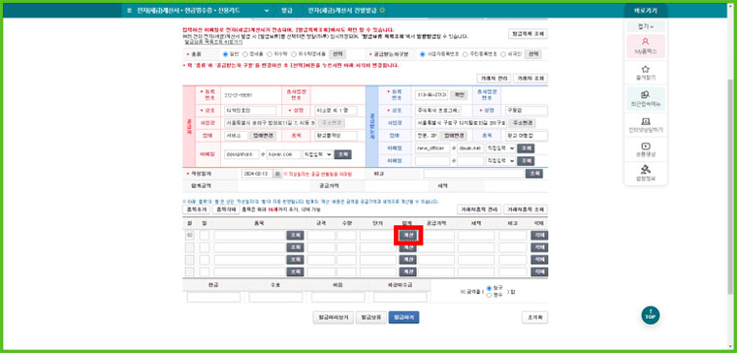Select the 외국인 radio button
Viewport: 737px width, 353px height.
503,54
